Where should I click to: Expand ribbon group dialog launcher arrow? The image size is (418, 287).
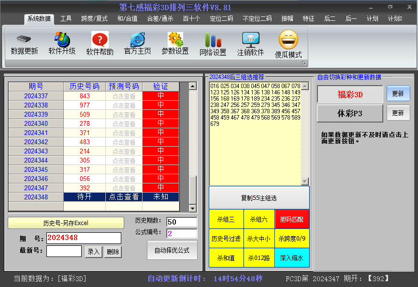(304, 63)
